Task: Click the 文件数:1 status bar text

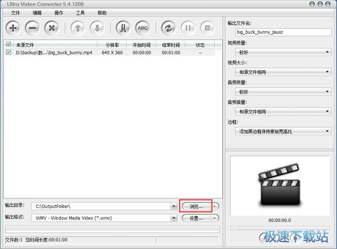Action: click(x=14, y=240)
